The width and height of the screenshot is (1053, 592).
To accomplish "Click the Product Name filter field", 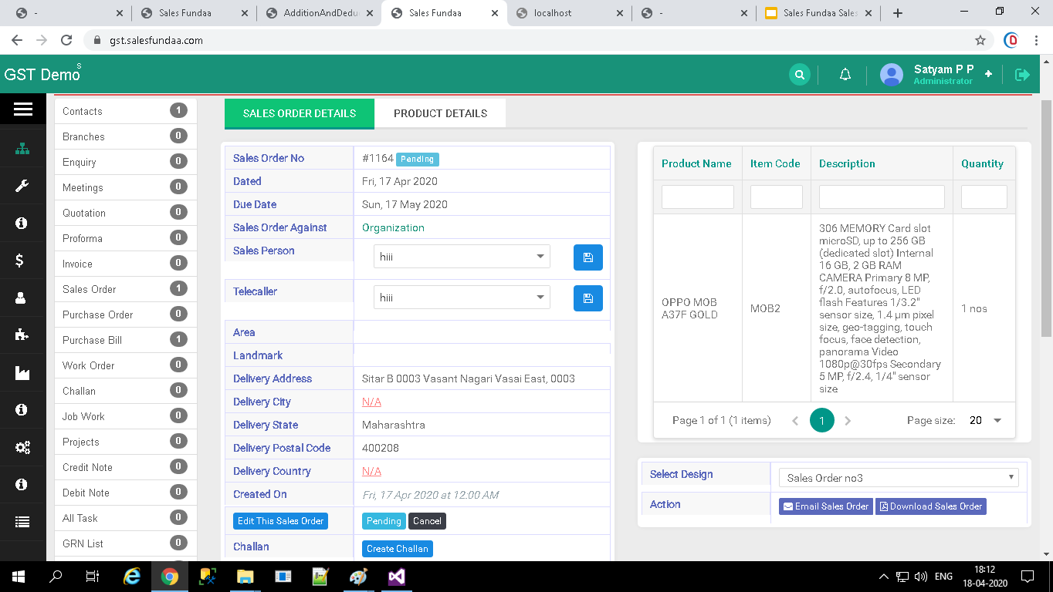I will pos(697,197).
